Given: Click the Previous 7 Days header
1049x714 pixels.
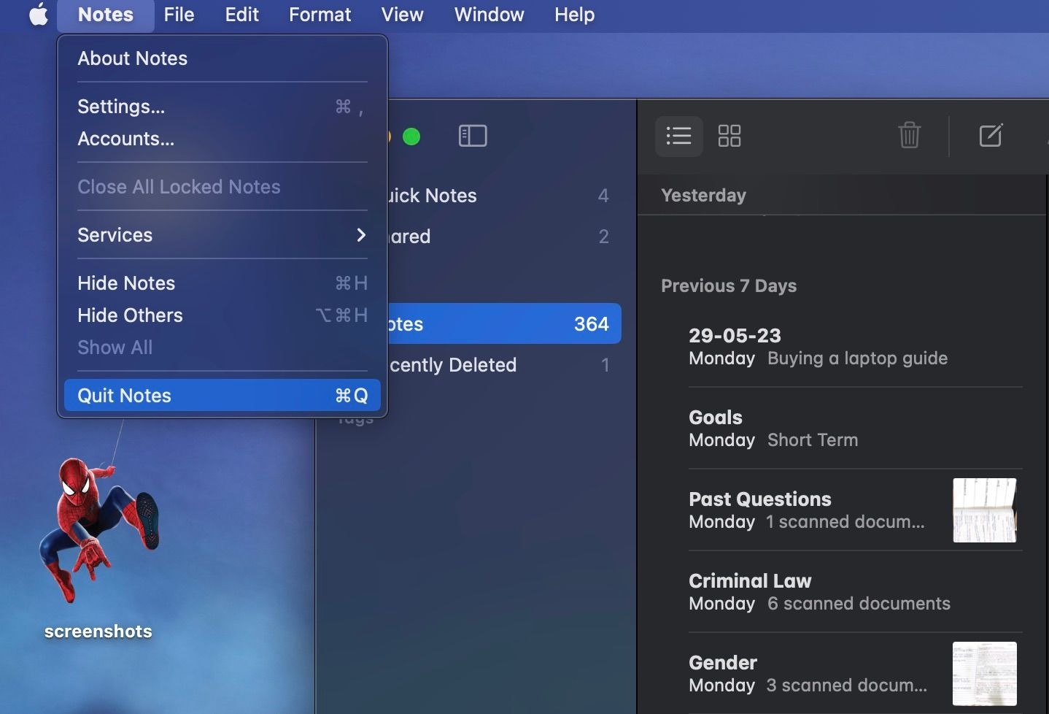Looking at the screenshot, I should (x=729, y=286).
